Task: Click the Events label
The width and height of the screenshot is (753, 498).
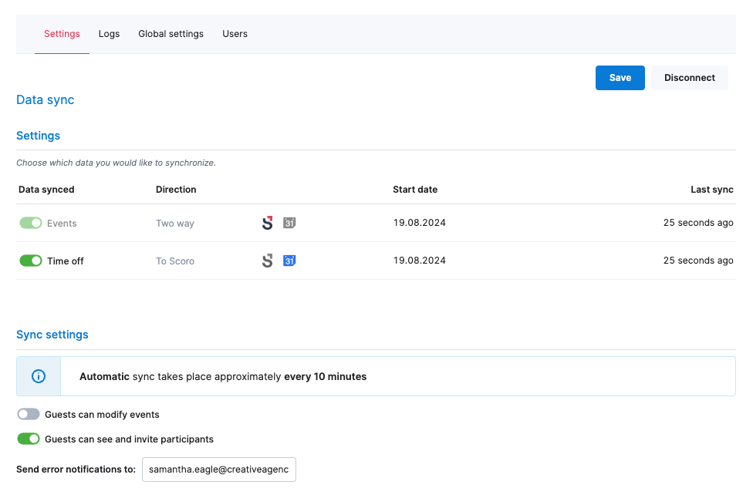Action: [x=62, y=223]
